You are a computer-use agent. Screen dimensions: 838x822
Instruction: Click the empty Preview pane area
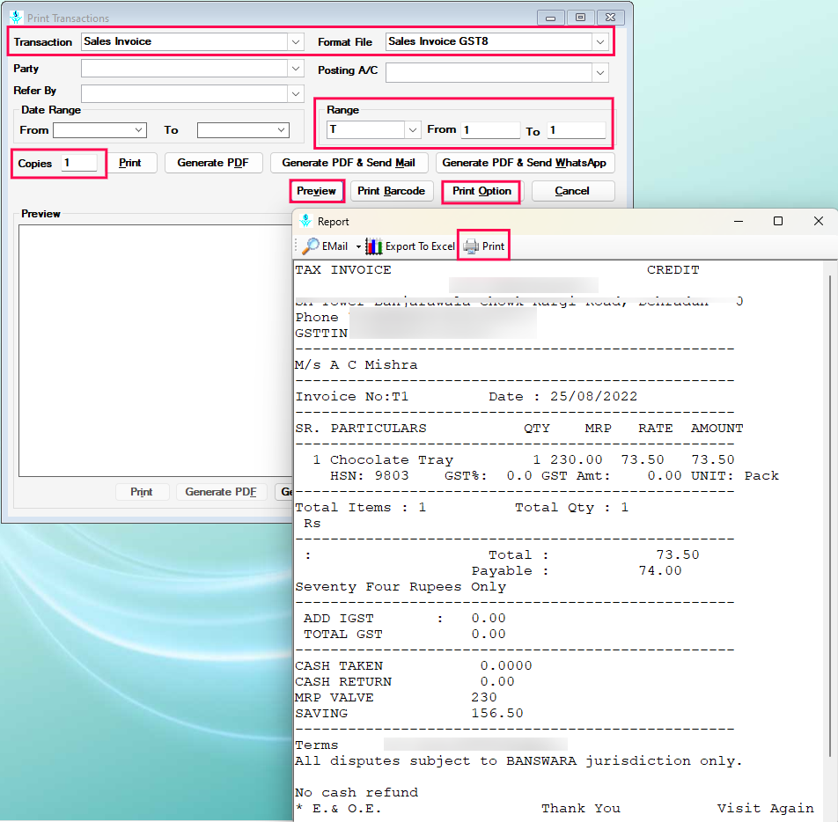tap(155, 350)
